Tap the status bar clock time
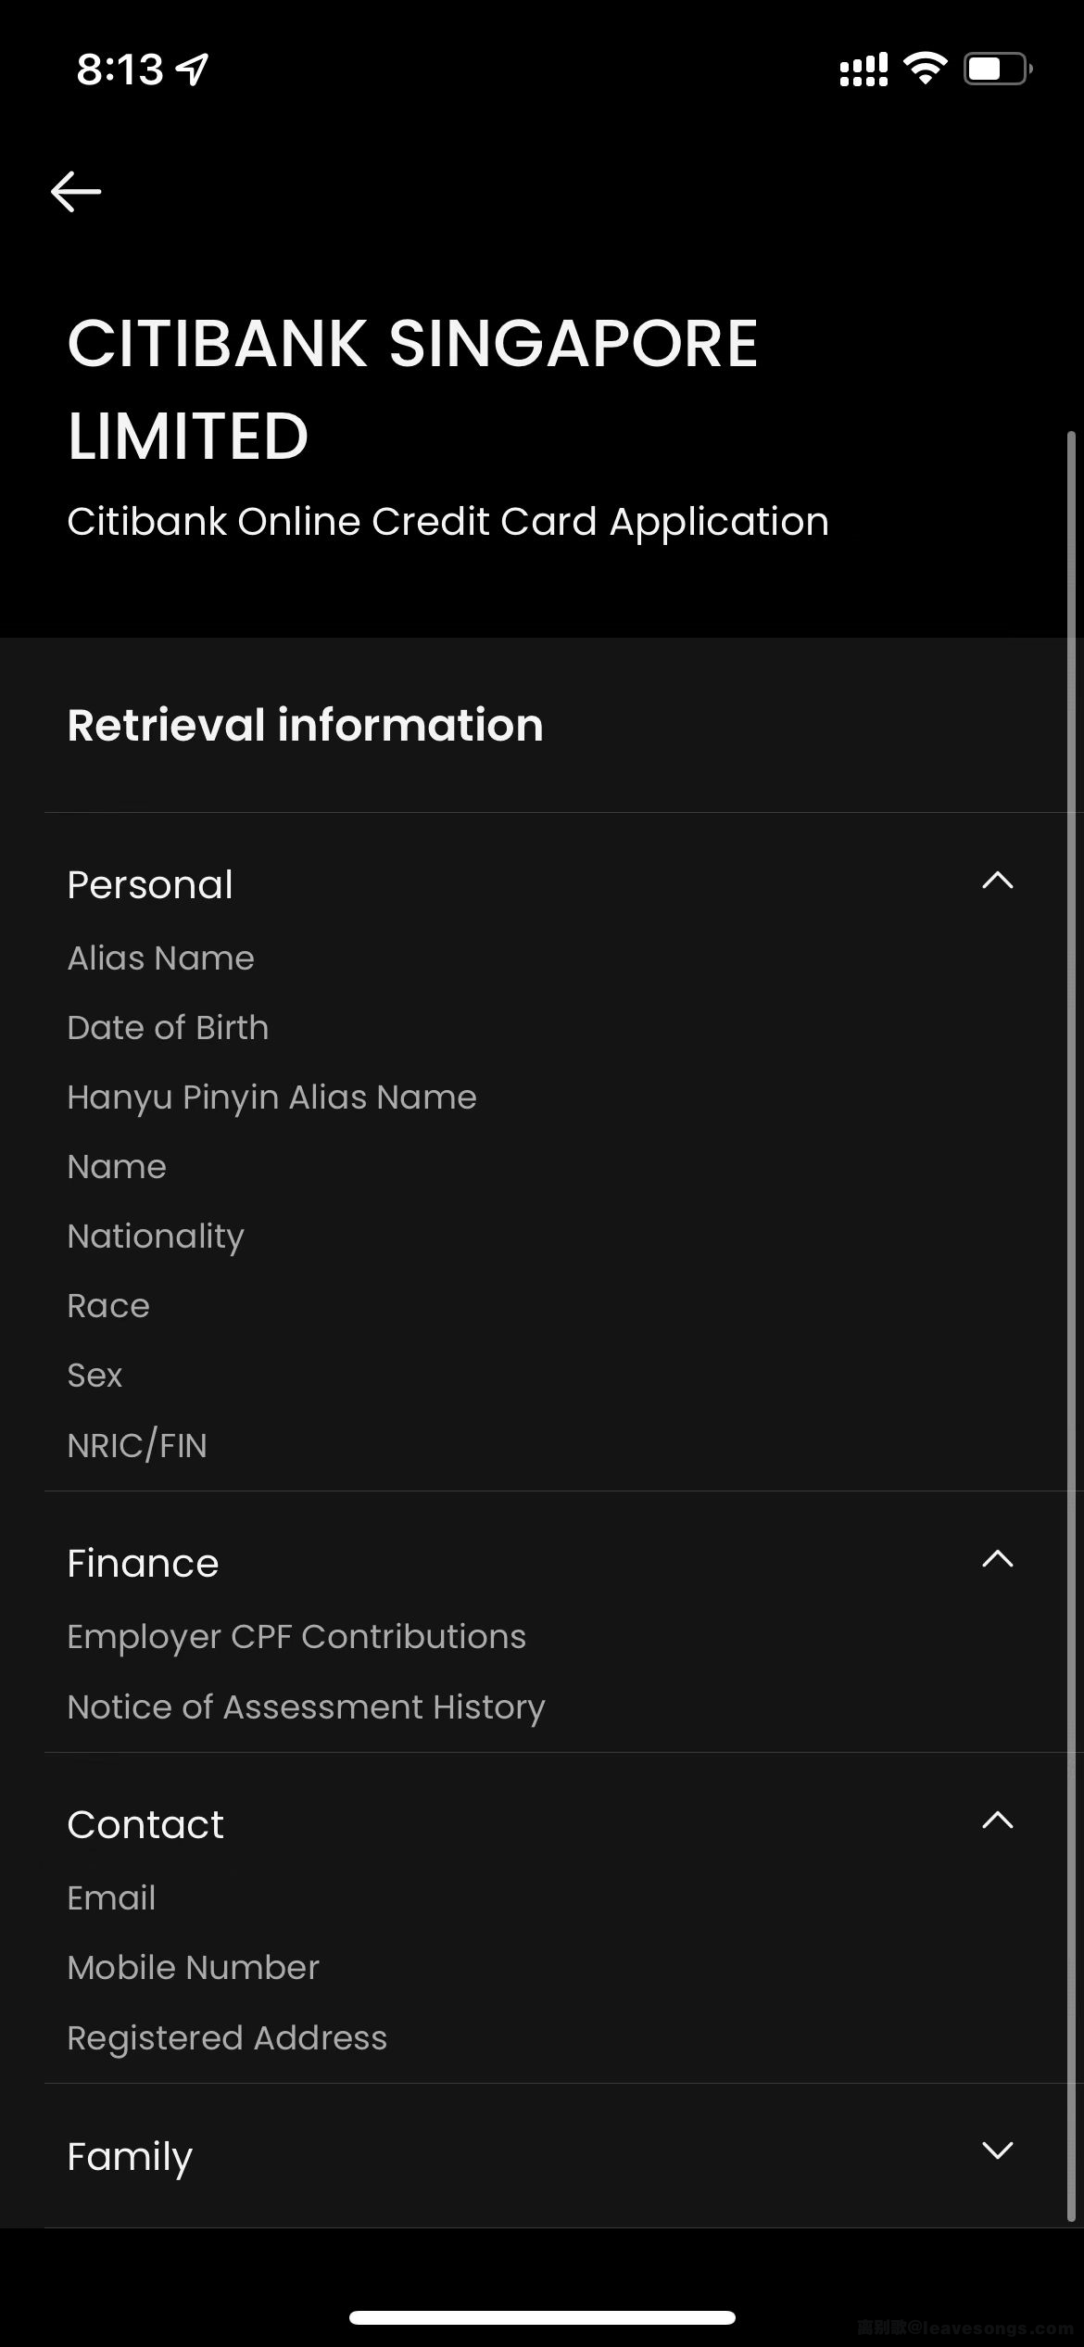Screen dimensions: 1084x2347 point(120,70)
